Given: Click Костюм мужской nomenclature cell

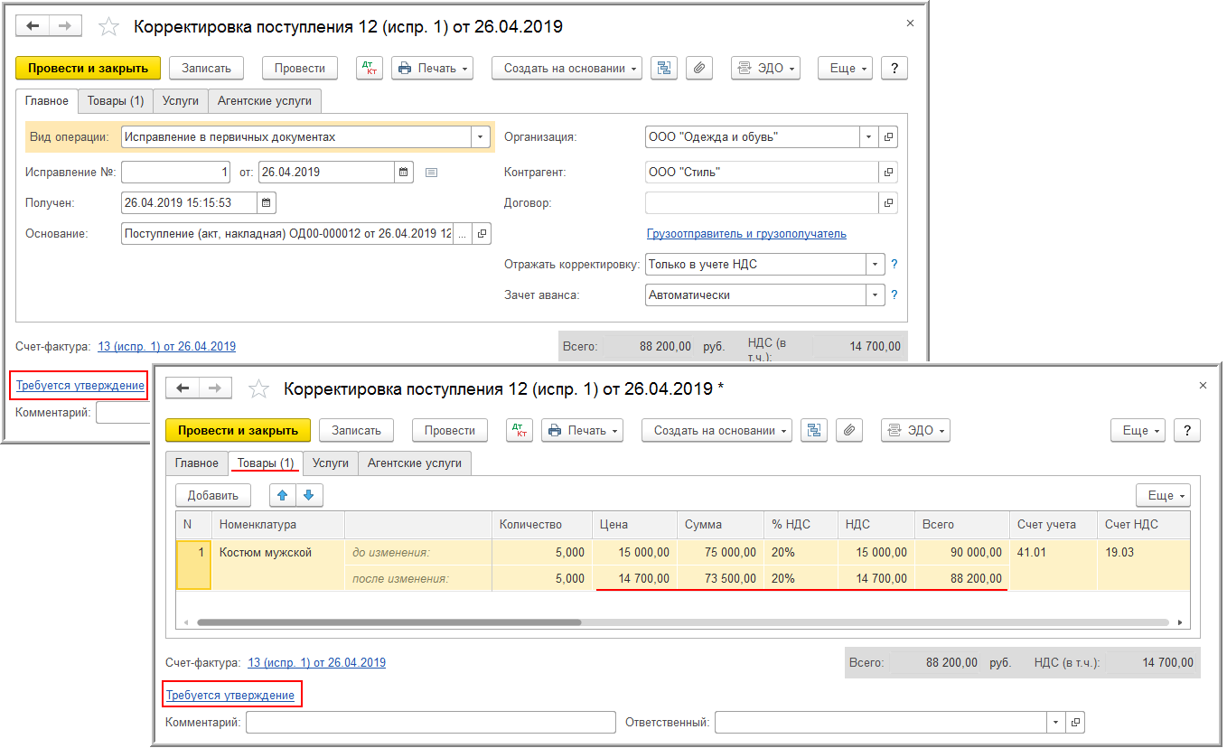Looking at the screenshot, I should click(277, 552).
